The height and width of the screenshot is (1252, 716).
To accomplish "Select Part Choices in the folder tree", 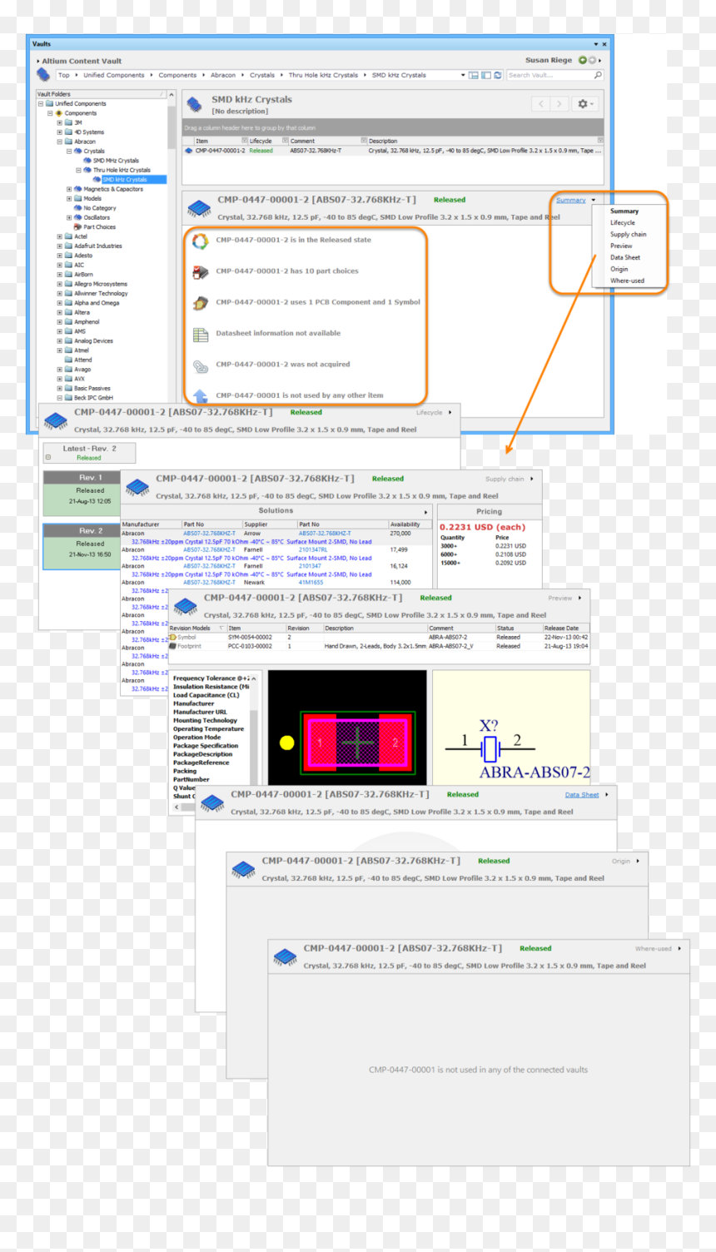I will pos(100,227).
